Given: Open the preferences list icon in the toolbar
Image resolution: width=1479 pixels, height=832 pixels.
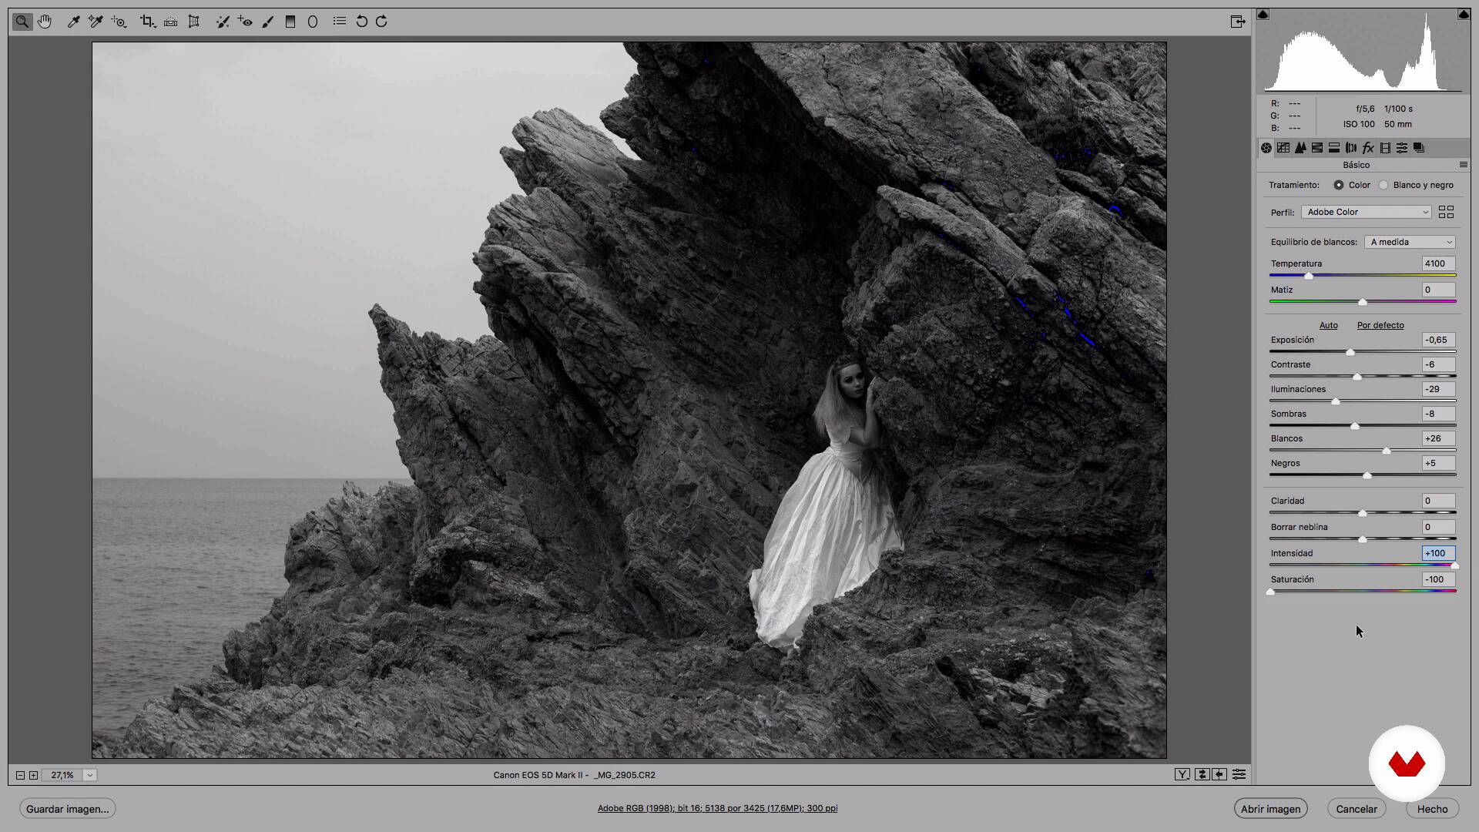Looking at the screenshot, I should pyautogui.click(x=340, y=21).
